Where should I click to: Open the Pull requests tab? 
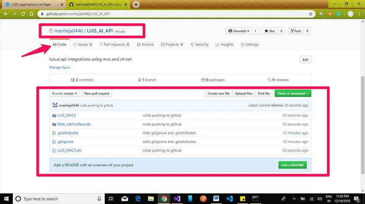[x=114, y=44]
